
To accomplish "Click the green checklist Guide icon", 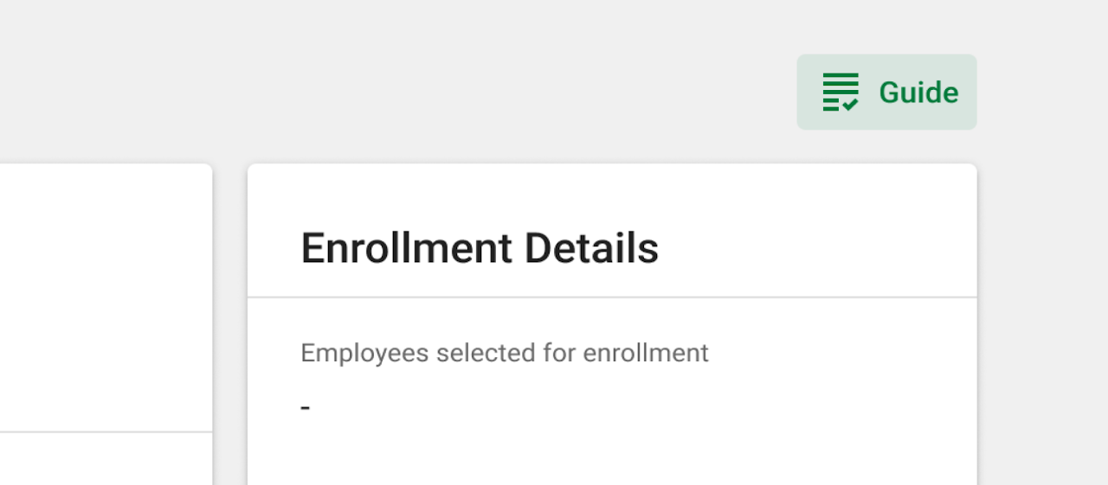I will click(840, 93).
